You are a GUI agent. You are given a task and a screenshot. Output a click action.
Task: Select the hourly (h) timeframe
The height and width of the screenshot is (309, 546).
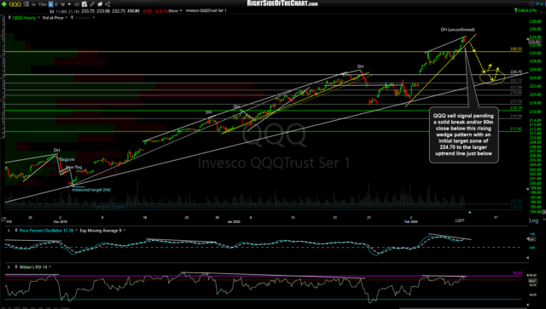pos(50,4)
